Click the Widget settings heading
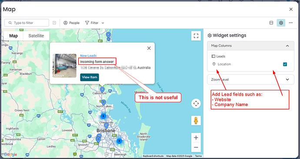300x159 pixels. pos(230,35)
